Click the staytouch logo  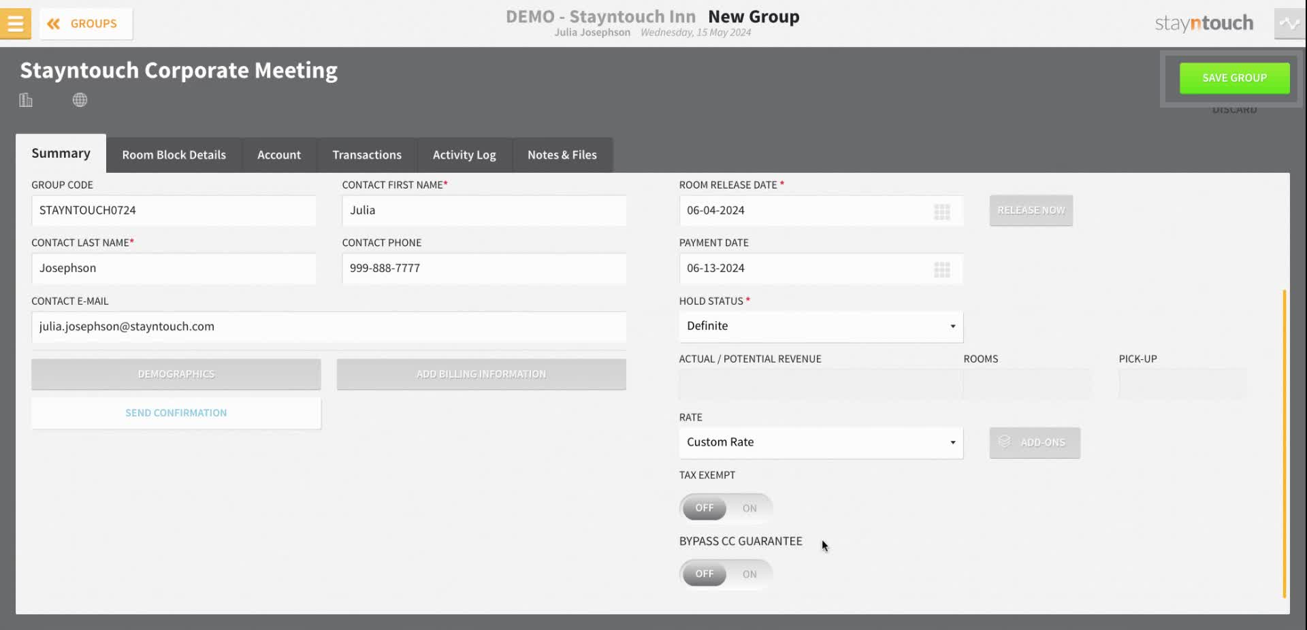tap(1204, 23)
